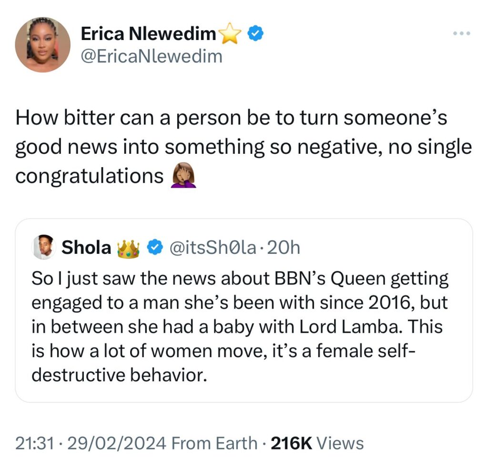
Task: Click the crown emoji next to Shola
Action: pyautogui.click(x=128, y=248)
